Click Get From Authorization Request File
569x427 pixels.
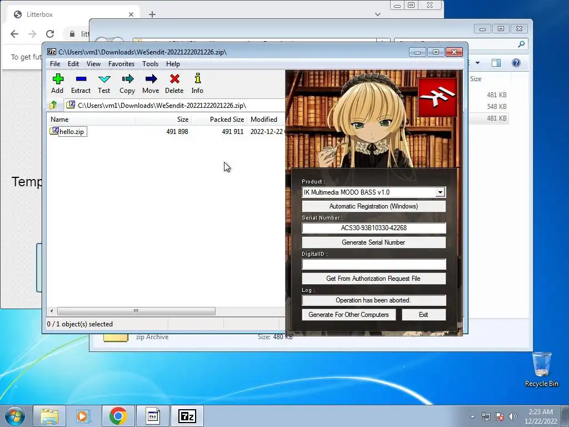374,279
